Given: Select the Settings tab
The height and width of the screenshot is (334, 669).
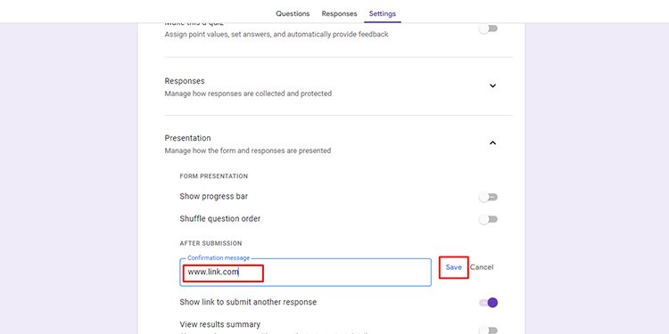Looking at the screenshot, I should tap(383, 13).
